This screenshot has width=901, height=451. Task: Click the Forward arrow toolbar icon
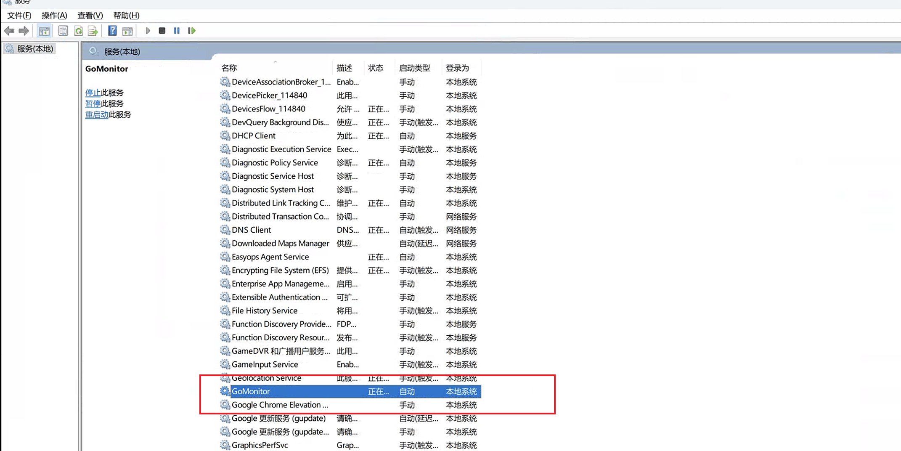[x=24, y=31]
